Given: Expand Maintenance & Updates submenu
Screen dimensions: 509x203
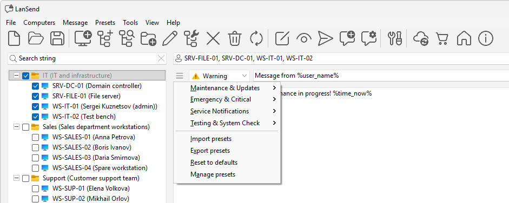Looking at the screenshot, I should 227,88.
